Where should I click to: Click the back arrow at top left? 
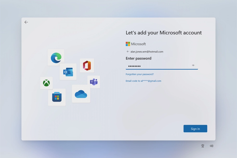click(26, 22)
